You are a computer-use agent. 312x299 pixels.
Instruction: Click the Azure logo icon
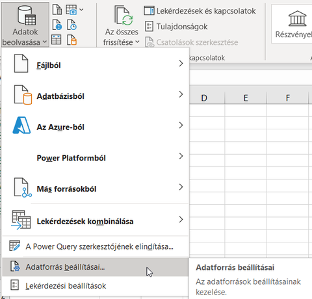[21, 125]
